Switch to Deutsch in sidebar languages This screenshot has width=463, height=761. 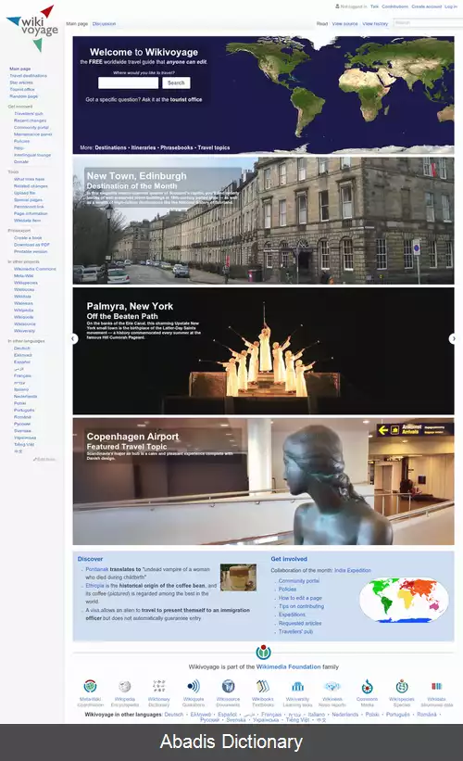22,348
